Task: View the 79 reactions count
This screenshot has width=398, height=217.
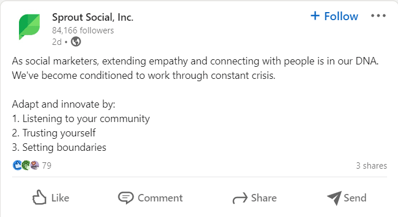Action: point(47,166)
